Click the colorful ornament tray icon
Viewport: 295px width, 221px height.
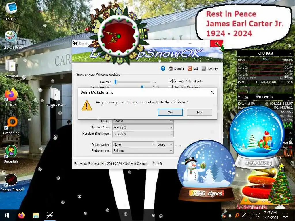click(223, 215)
